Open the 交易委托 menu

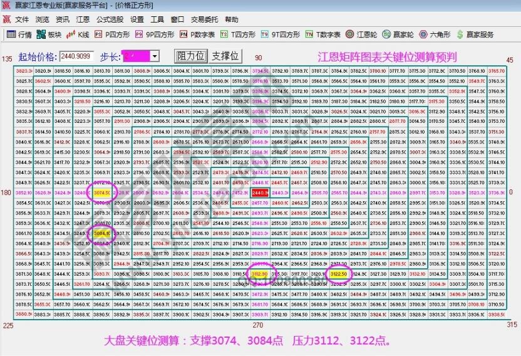tap(204, 19)
